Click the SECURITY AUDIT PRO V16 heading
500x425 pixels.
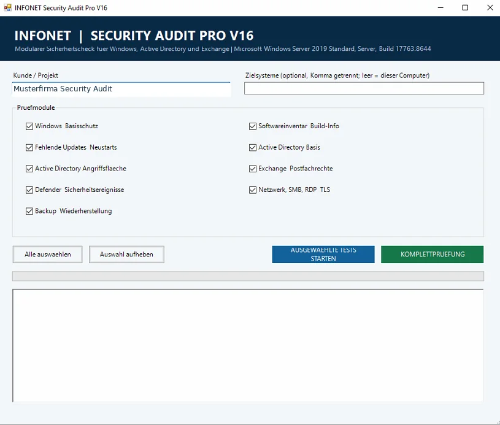click(172, 36)
